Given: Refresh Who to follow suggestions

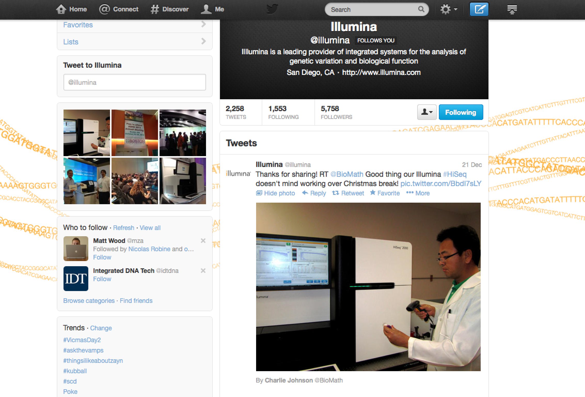Looking at the screenshot, I should click(124, 228).
